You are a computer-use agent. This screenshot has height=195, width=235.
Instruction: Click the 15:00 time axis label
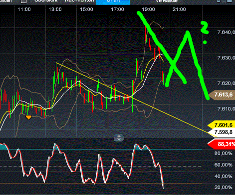tap(86, 9)
